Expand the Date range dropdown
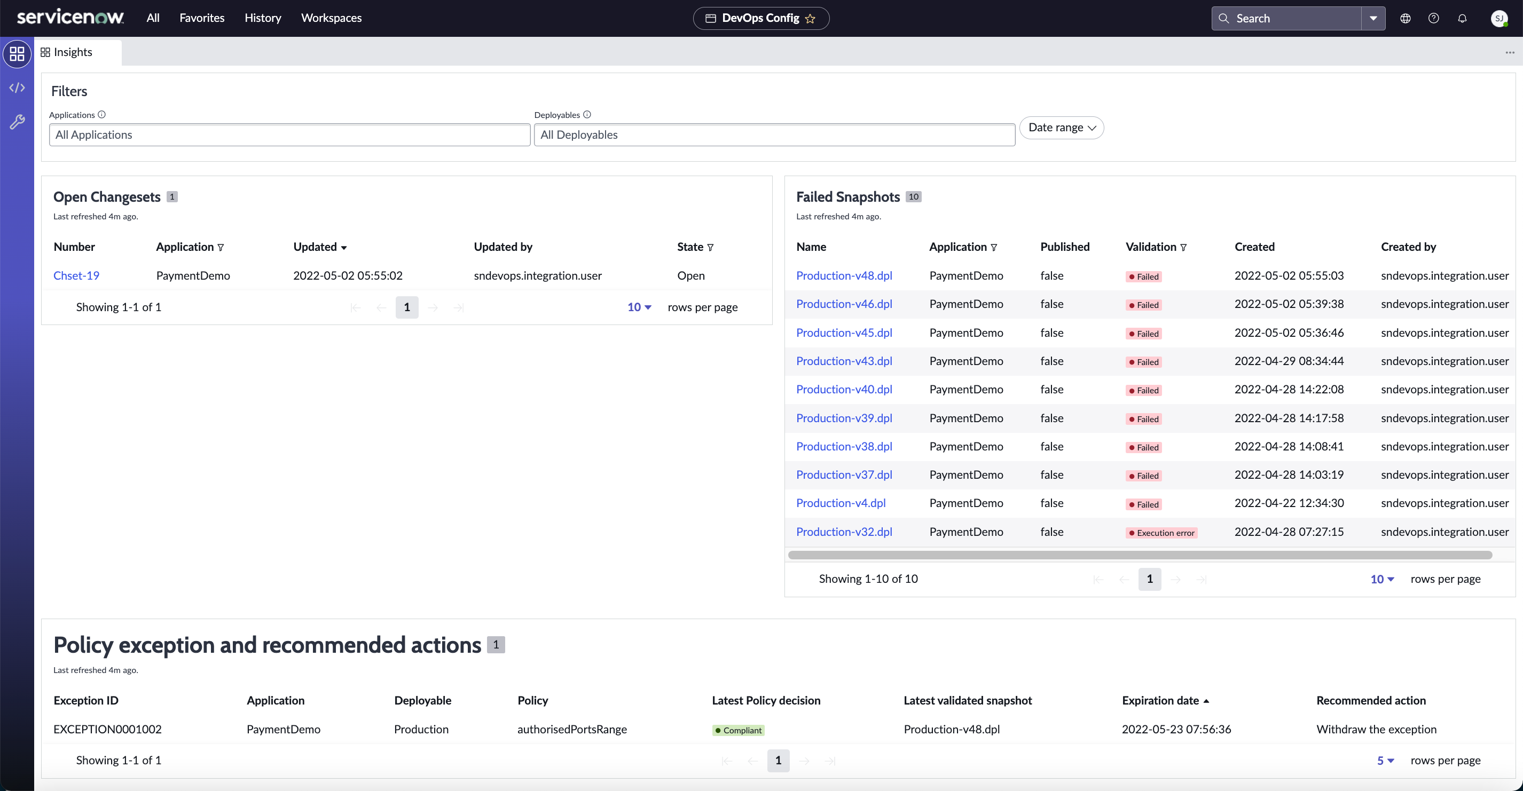Screen dimensions: 1523x791 [x=1062, y=128]
